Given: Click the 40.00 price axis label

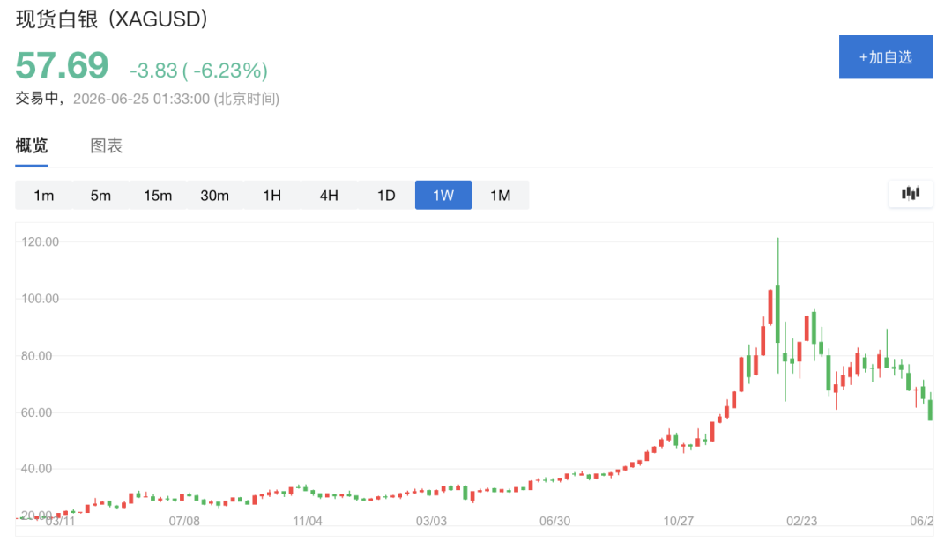Looking at the screenshot, I should click(36, 469).
